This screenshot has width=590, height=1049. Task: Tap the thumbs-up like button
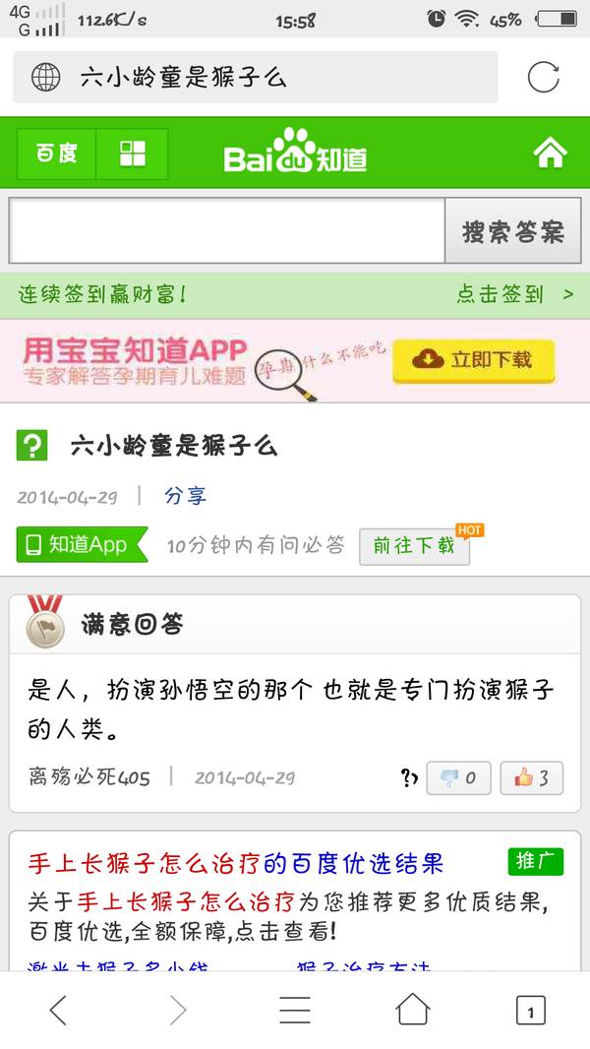click(x=532, y=778)
